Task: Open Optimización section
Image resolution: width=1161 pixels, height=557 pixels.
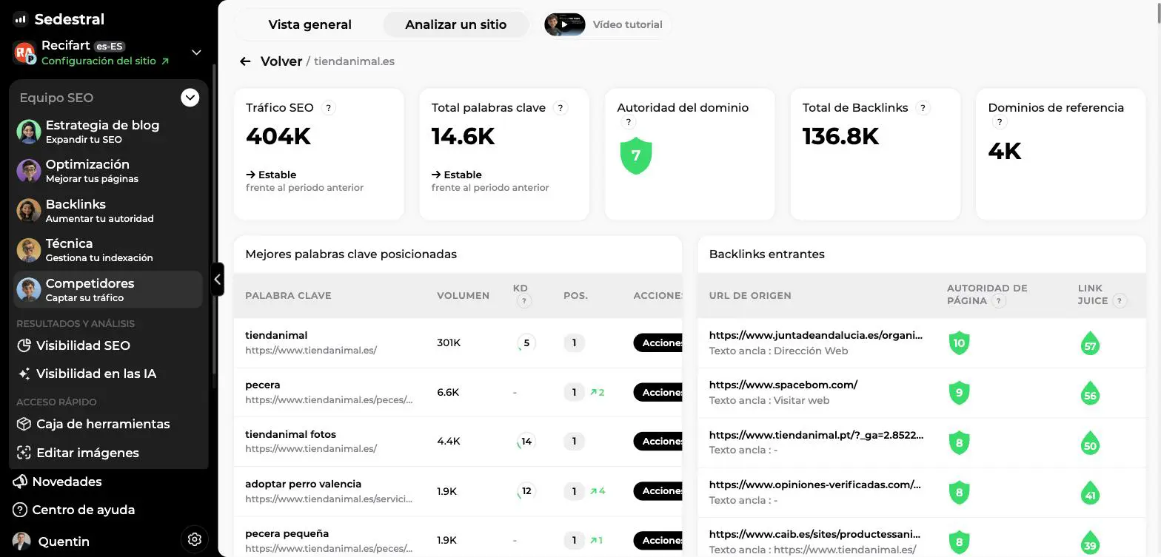Action: (108, 171)
